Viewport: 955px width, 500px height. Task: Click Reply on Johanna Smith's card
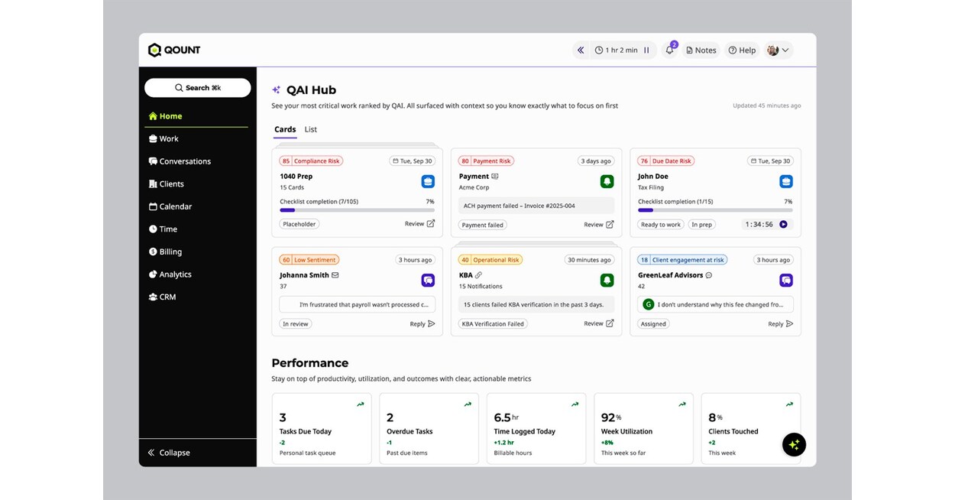pyautogui.click(x=420, y=323)
